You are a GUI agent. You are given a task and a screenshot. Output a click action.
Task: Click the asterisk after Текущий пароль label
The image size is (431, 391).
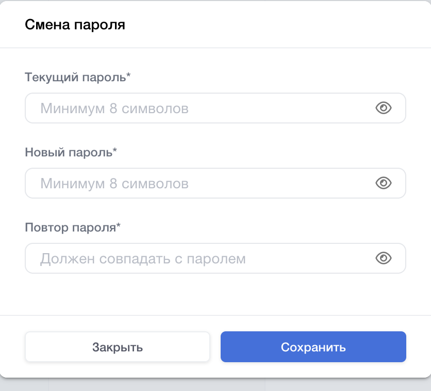(x=128, y=76)
